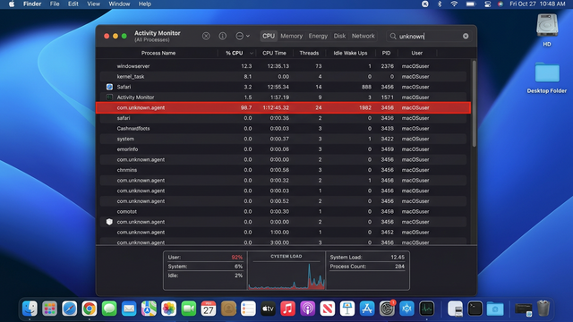The image size is (573, 322).
Task: Select the lowercase safari process row
Action: (283, 118)
